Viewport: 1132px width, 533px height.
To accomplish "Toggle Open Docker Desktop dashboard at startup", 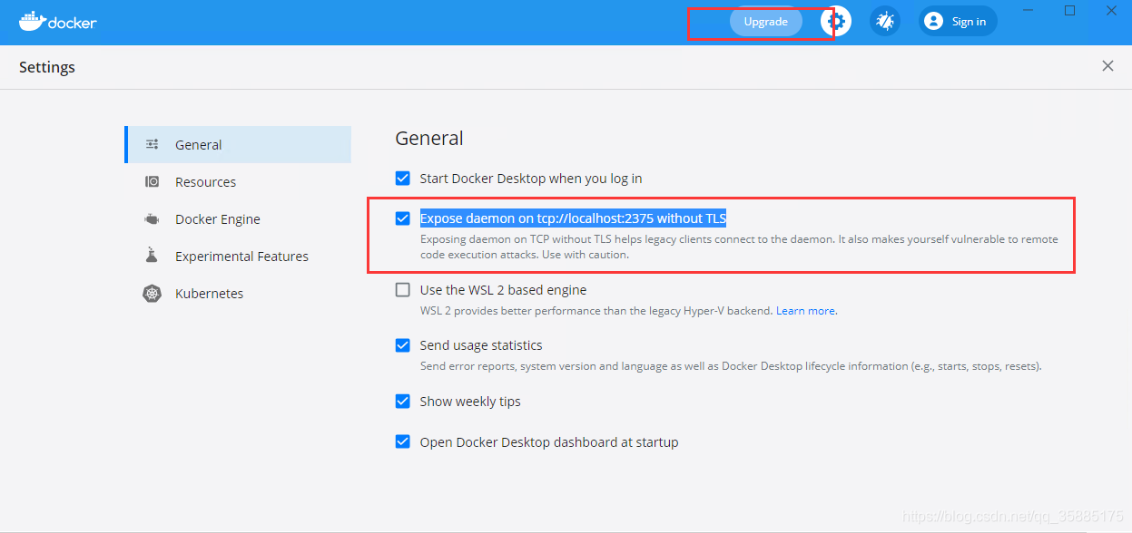I will point(403,442).
